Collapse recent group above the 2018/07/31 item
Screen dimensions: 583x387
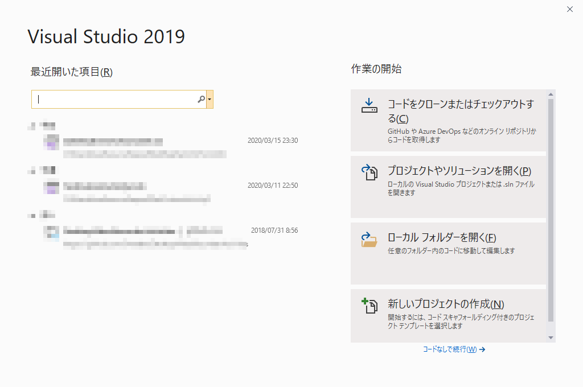point(32,215)
